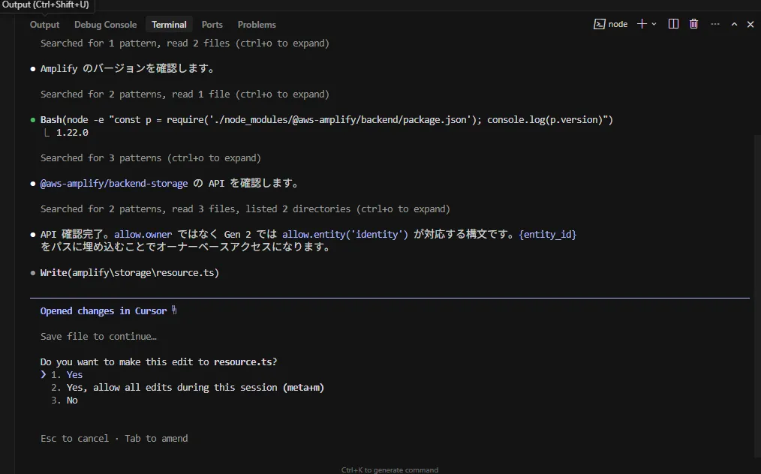Choose option 3. No to reject edit
This screenshot has height=474, width=761.
(71, 400)
